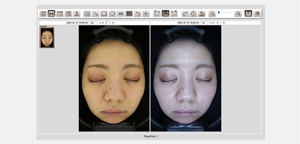Click the Navigator panel tab
Viewport: 300px width, 144px height.
point(43,26)
